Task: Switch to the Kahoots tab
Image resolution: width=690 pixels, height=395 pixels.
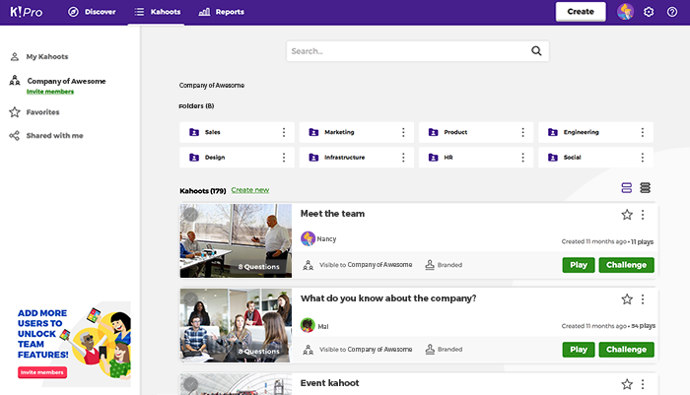Action: click(x=157, y=12)
